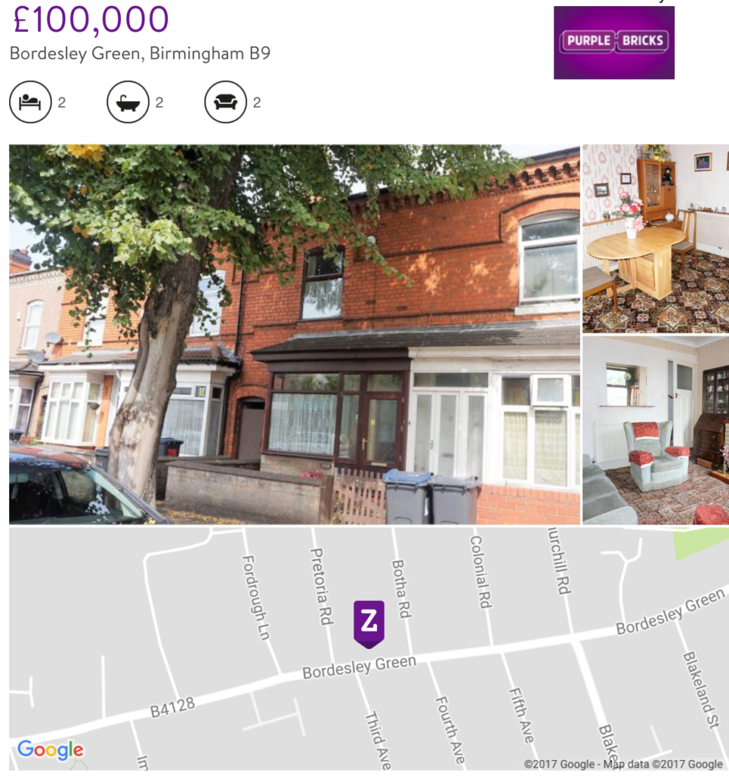Click the Blakeland St map label
The image size is (729, 779).
click(701, 689)
